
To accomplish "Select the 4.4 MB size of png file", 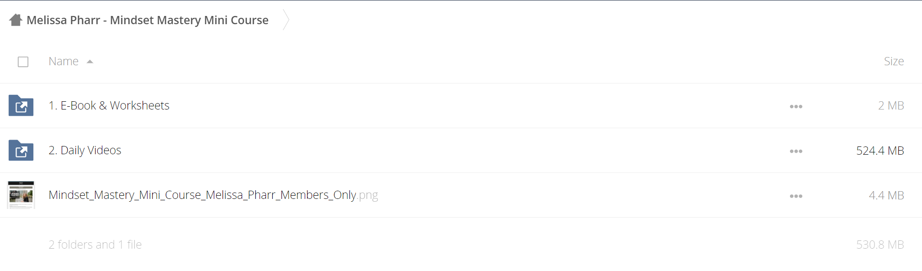I will [x=886, y=195].
